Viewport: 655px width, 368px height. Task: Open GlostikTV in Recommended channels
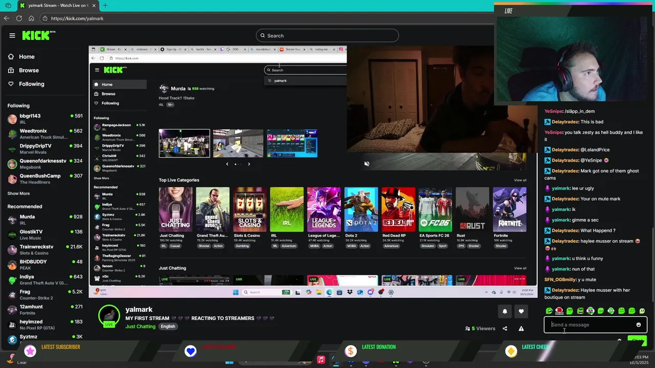(45, 235)
